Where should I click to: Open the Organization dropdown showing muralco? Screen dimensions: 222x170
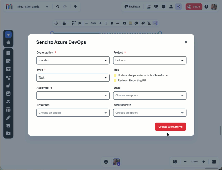pyautogui.click(x=73, y=61)
